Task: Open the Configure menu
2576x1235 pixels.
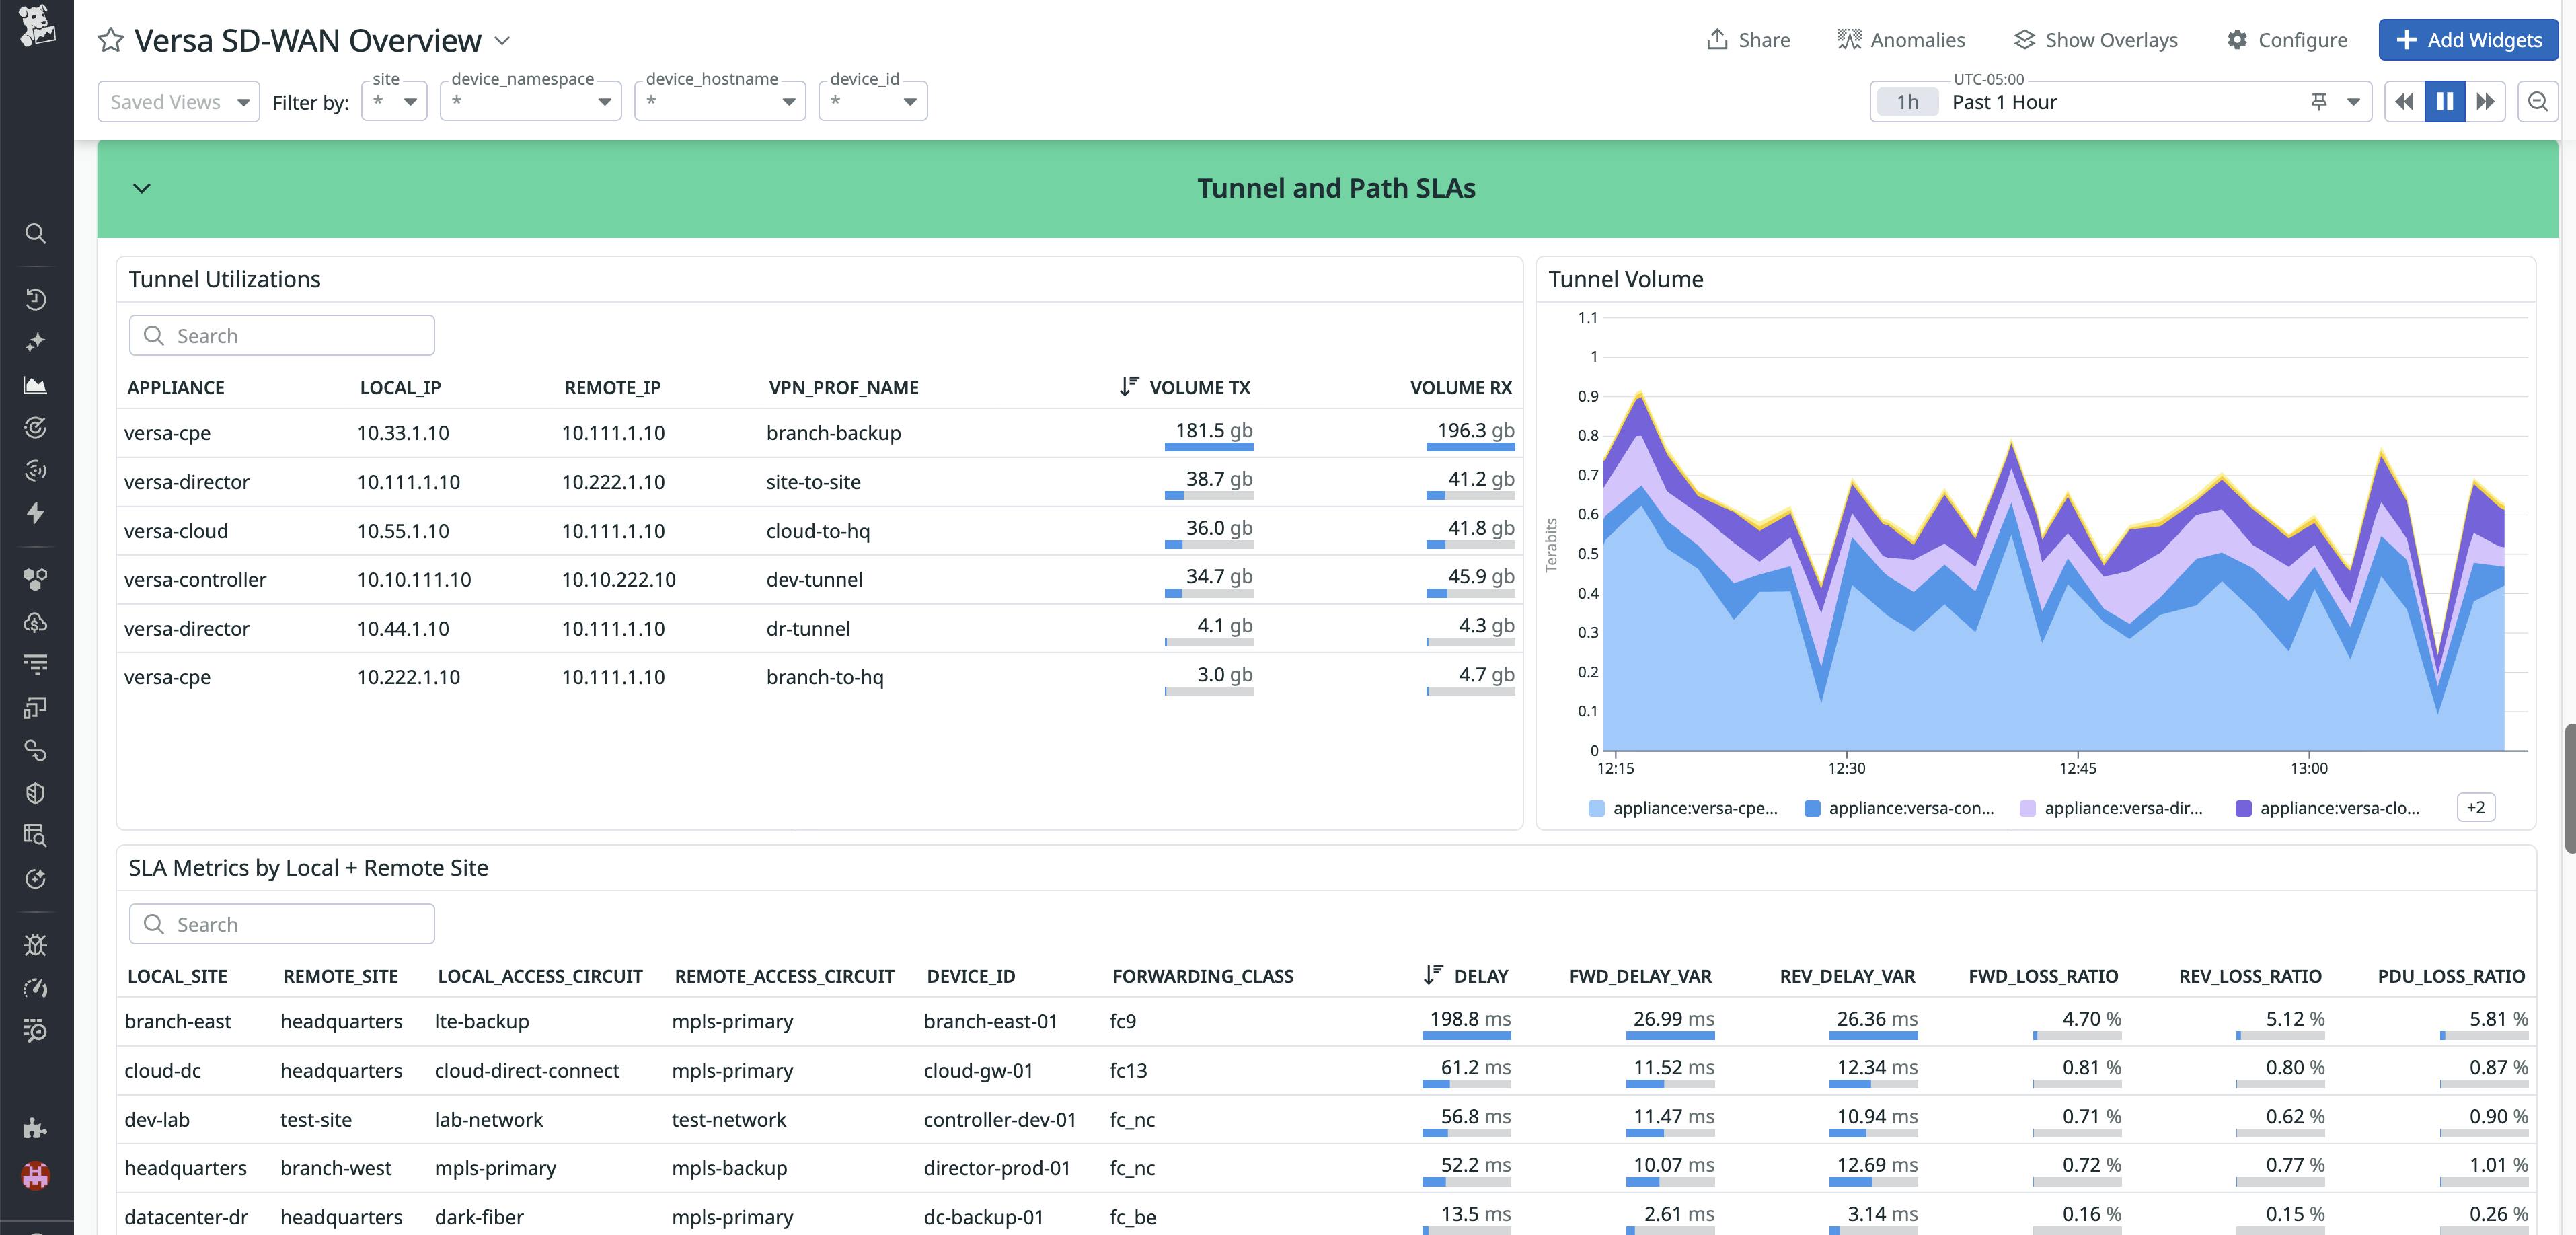Action: 2288,40
